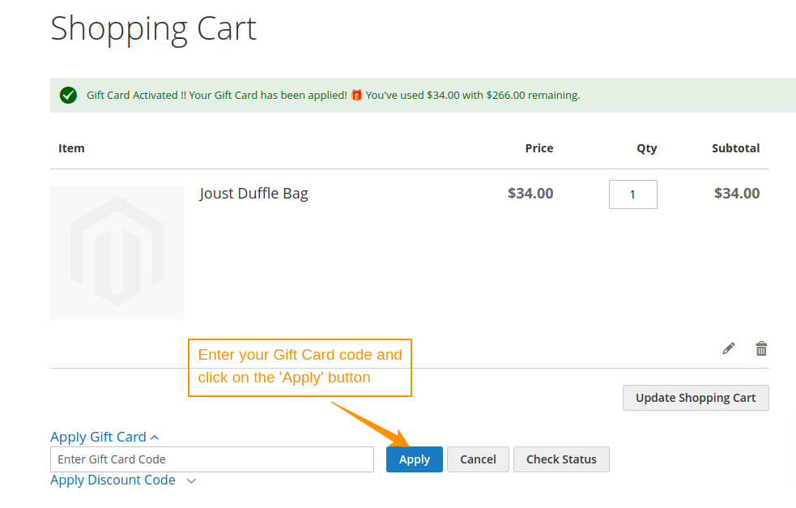Screen dimensions: 796x508
Task: Click the green checkmark success icon
Action: point(68,95)
